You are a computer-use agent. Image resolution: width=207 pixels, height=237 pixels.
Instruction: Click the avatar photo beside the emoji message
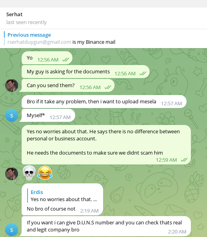click(x=12, y=174)
